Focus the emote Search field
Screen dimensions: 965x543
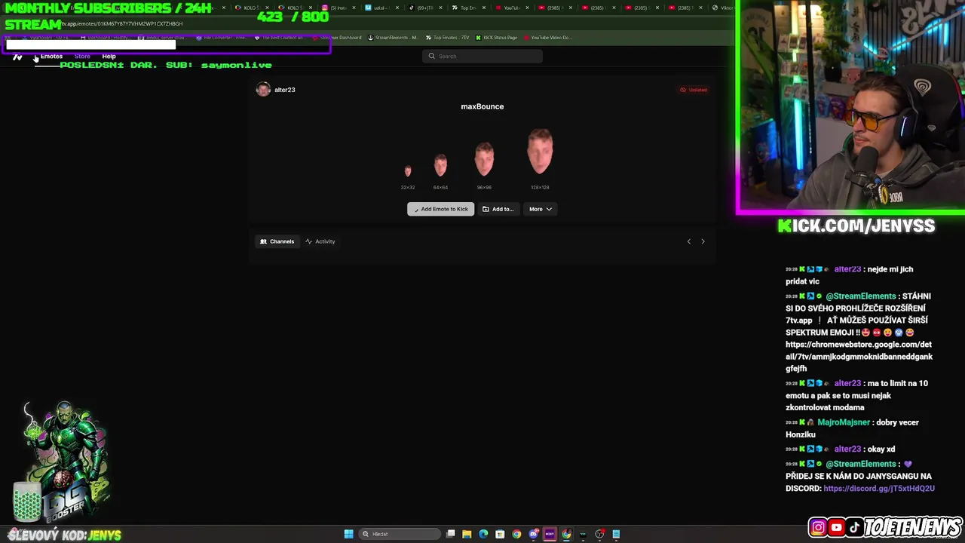pos(482,56)
